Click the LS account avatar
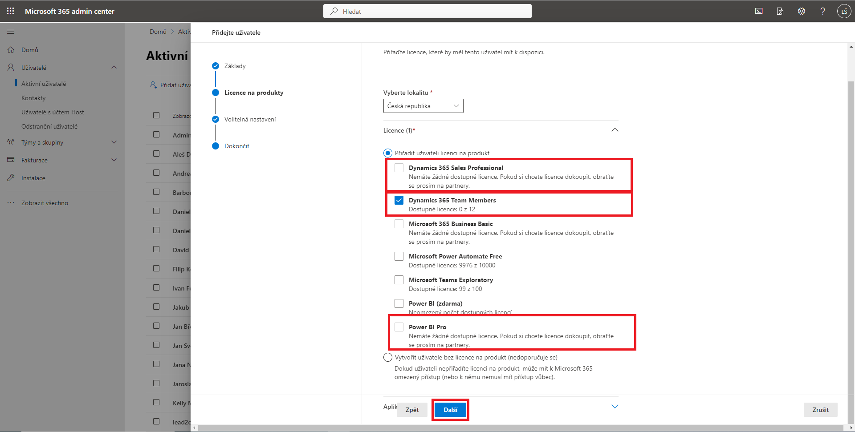855x432 pixels. [844, 11]
